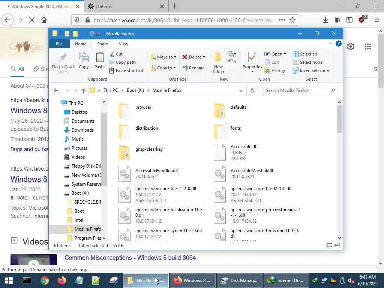
Task: Click Paste shortcut in the ribbon
Action: click(126, 70)
